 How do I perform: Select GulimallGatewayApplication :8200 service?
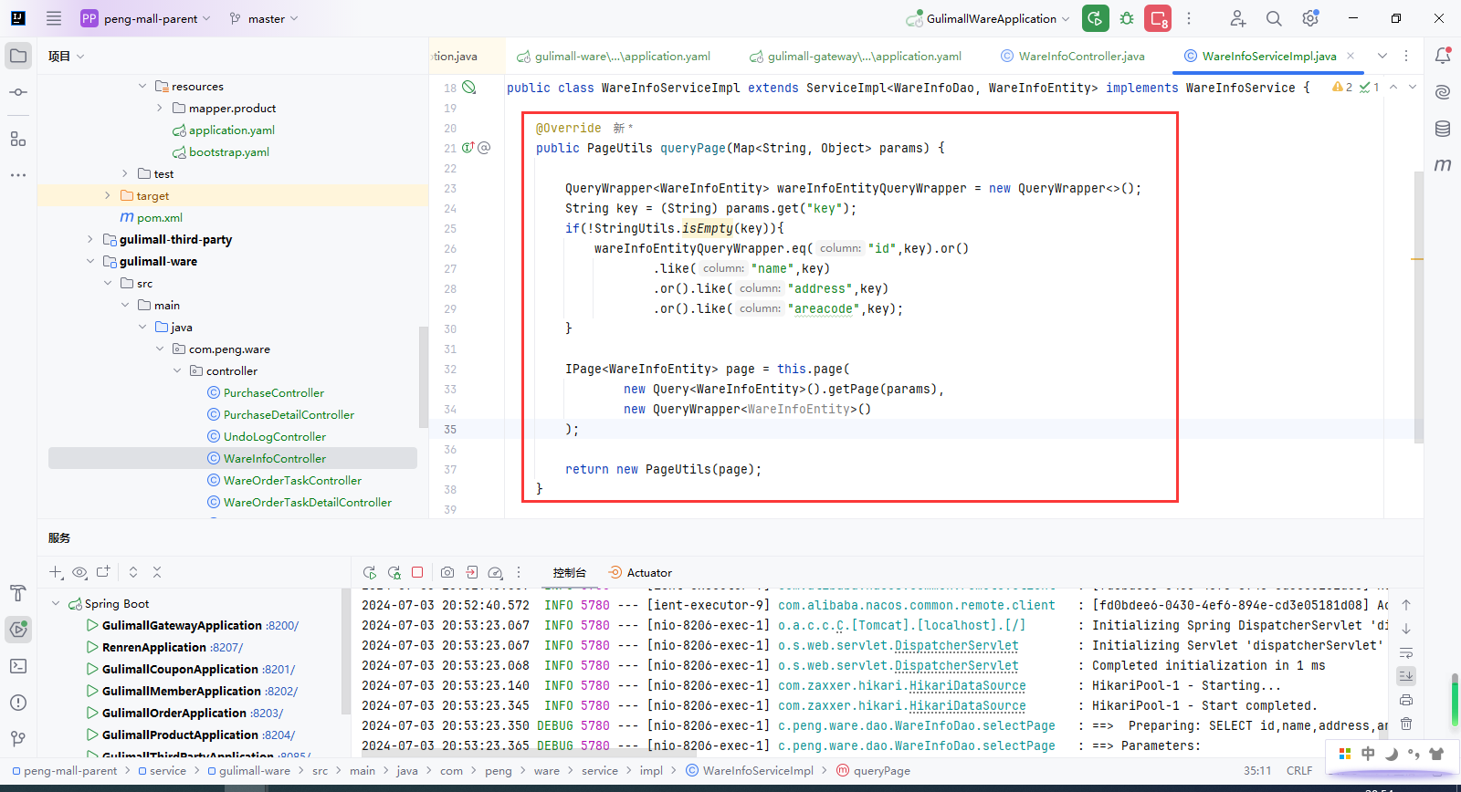[200, 626]
